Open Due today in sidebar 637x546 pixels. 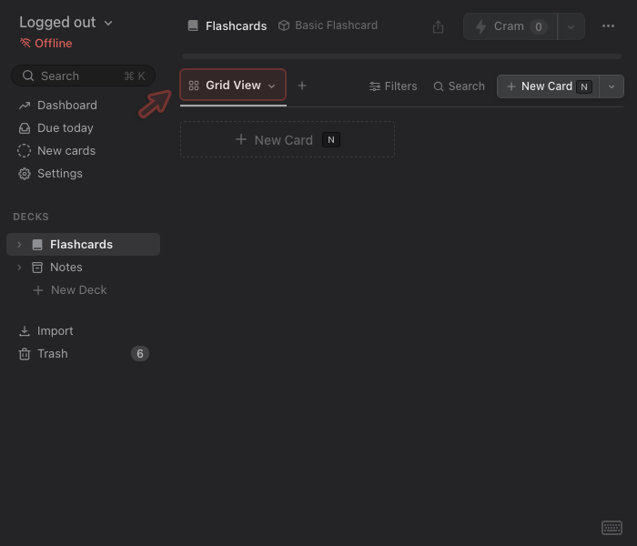tap(65, 128)
